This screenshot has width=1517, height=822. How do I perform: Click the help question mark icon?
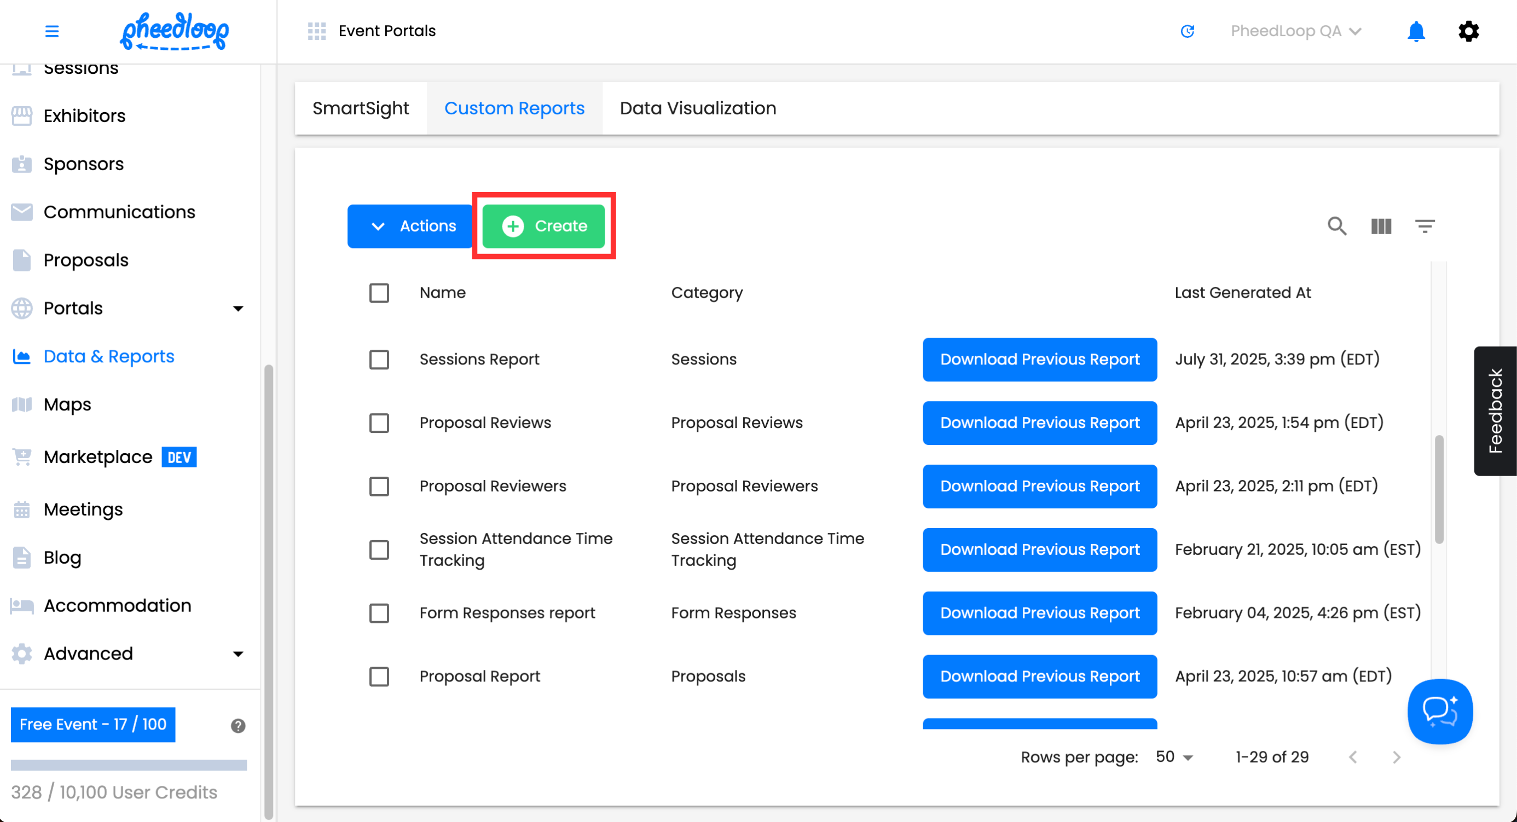point(238,726)
